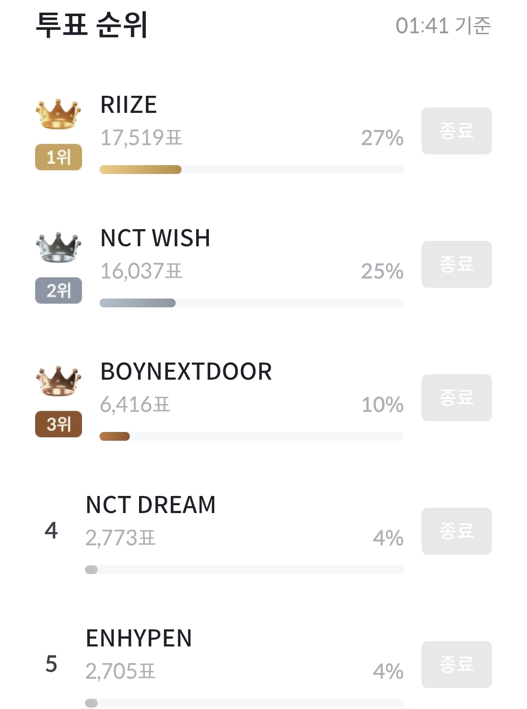Image resolution: width=527 pixels, height=709 pixels.
Task: Click the 투표 순위 heading
Action: [x=92, y=25]
